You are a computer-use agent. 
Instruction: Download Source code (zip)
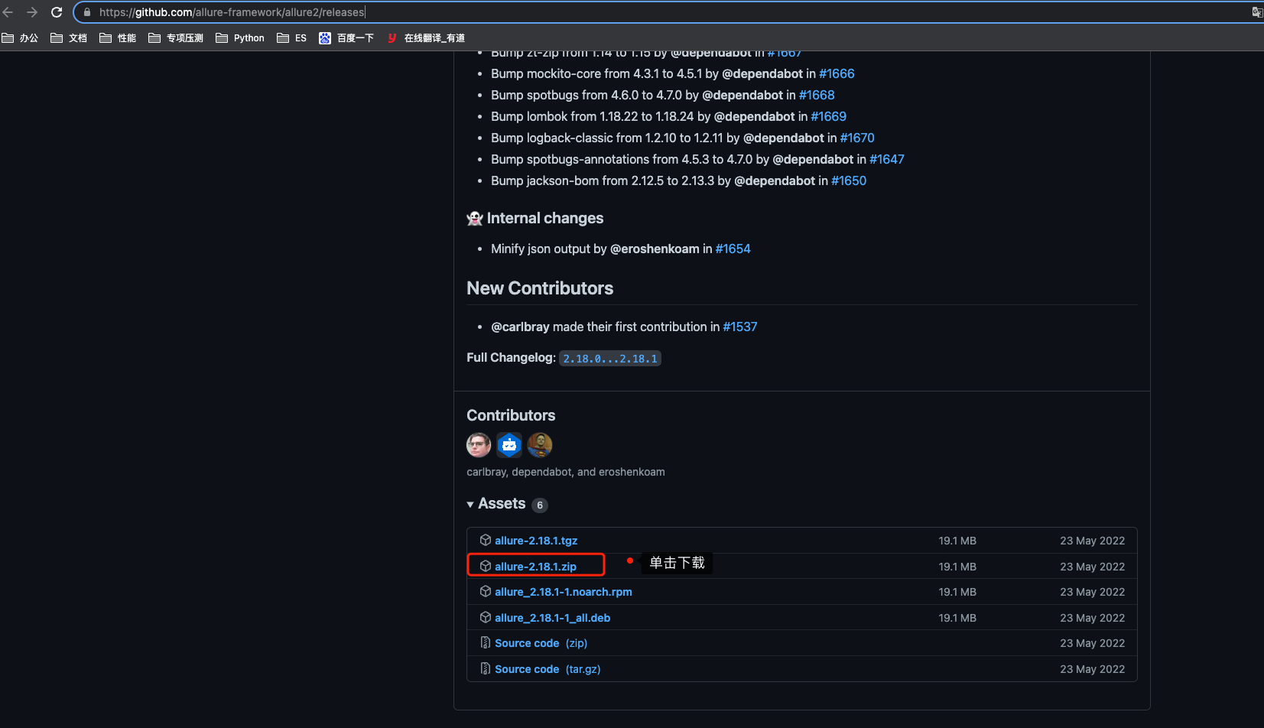tap(541, 643)
